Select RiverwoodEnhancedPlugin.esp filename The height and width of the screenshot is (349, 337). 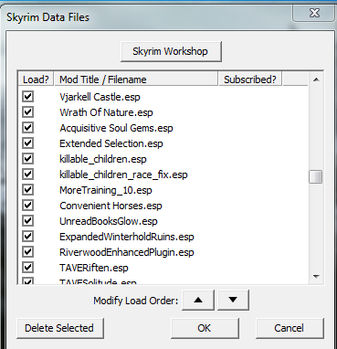(x=127, y=252)
